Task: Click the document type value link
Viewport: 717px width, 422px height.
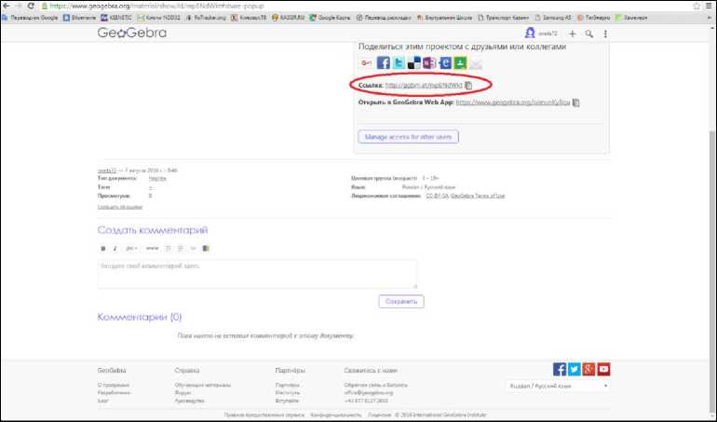Action: click(x=157, y=179)
